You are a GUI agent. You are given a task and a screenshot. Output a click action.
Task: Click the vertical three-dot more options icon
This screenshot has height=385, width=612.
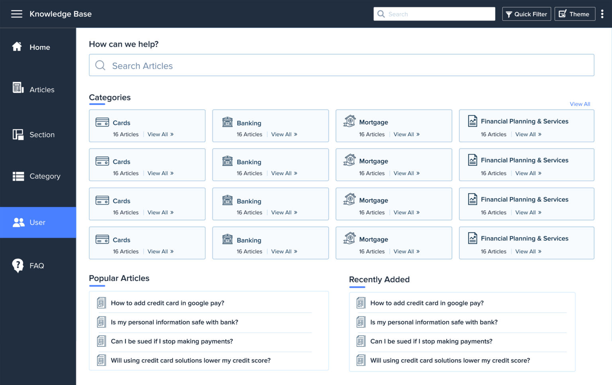[x=602, y=14]
